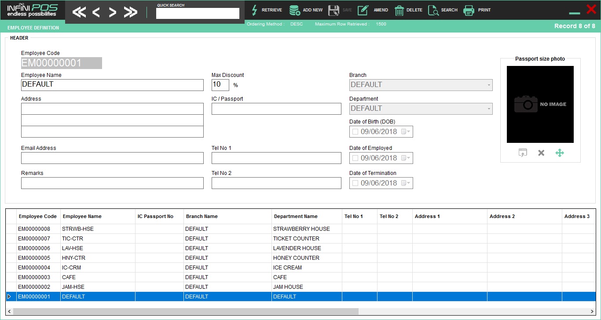Screen dimensions: 601x320
Task: Select the ICE CREAM department cell
Action: tap(307, 268)
